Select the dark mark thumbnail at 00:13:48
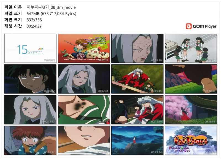Image resolution: width=221 pixels, height=159 pixels. (84, 110)
